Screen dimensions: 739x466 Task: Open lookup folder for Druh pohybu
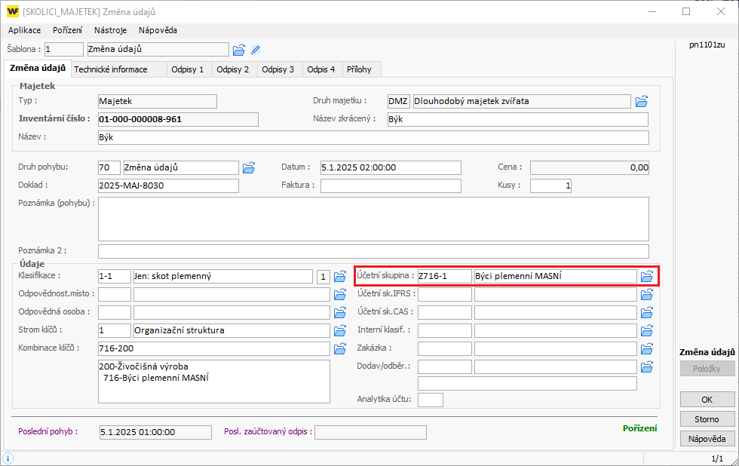pos(249,167)
